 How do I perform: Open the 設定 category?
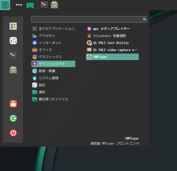[53, 85]
